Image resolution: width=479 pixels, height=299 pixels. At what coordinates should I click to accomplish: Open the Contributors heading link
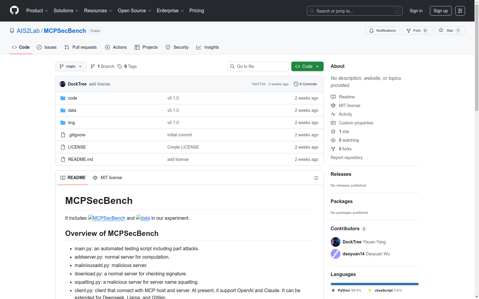[349, 228]
